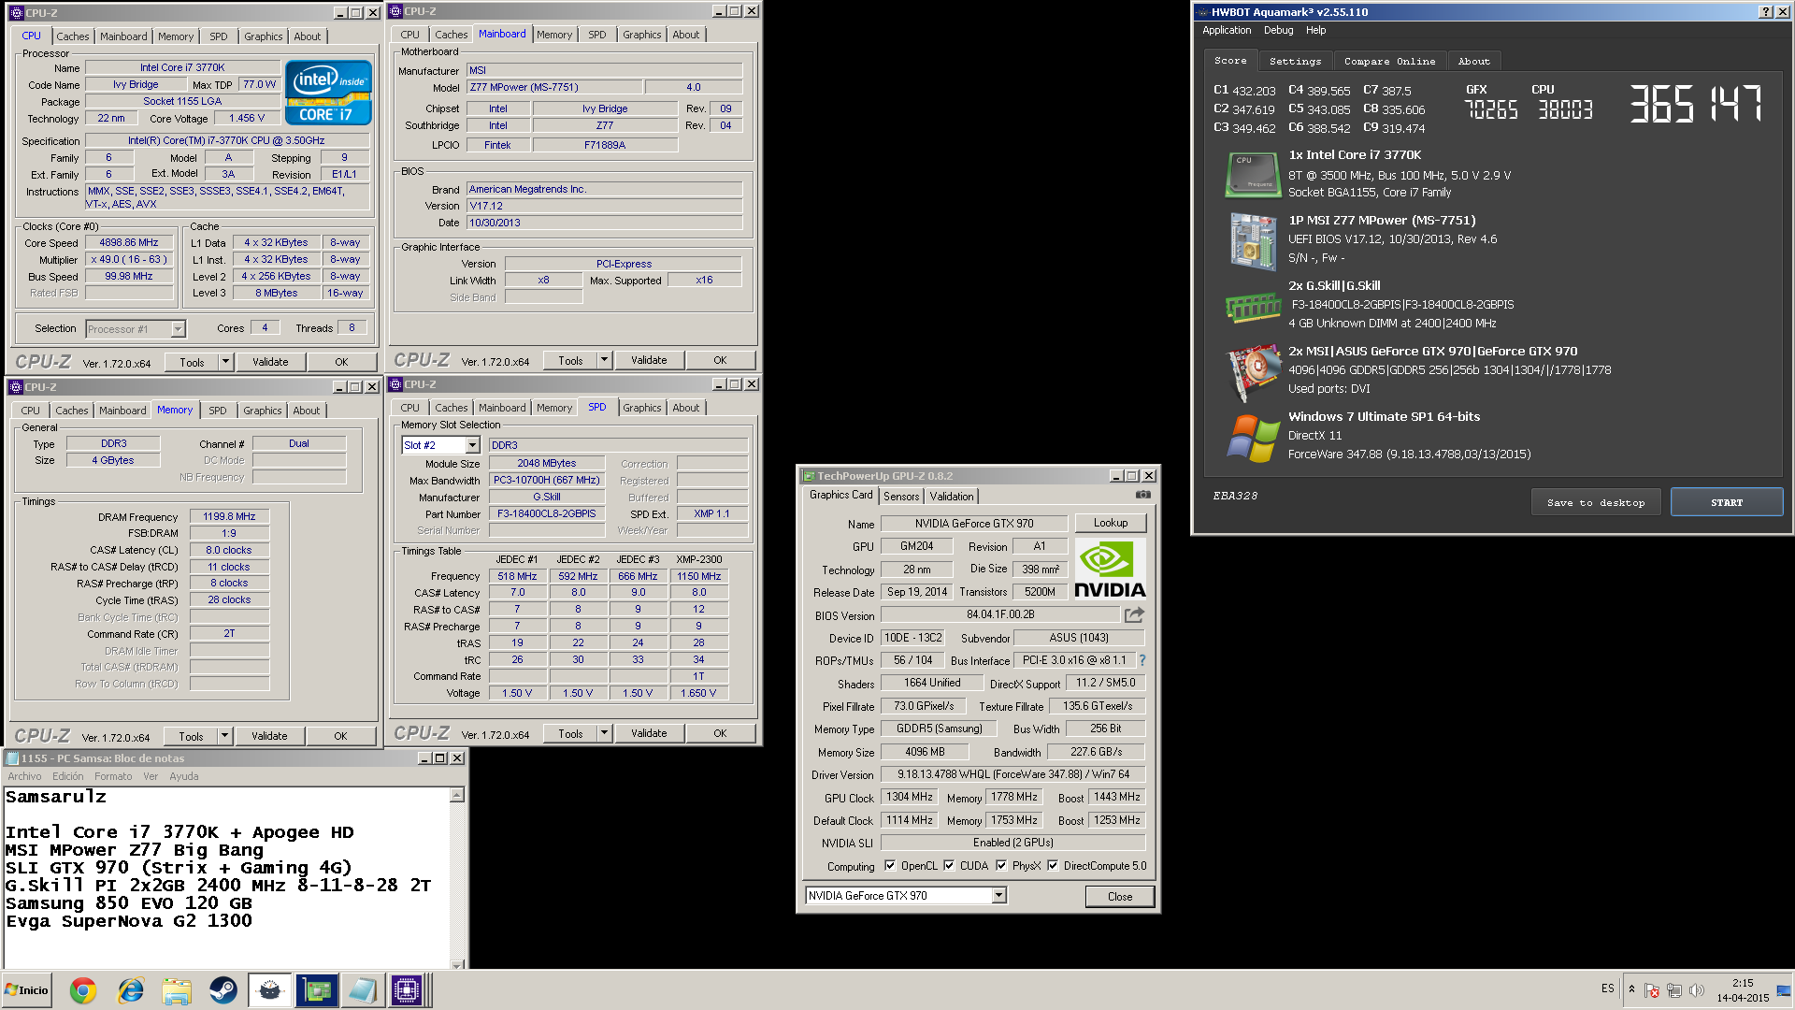Click the ES language indicator in taskbar
This screenshot has width=1795, height=1010.
coord(1607,988)
